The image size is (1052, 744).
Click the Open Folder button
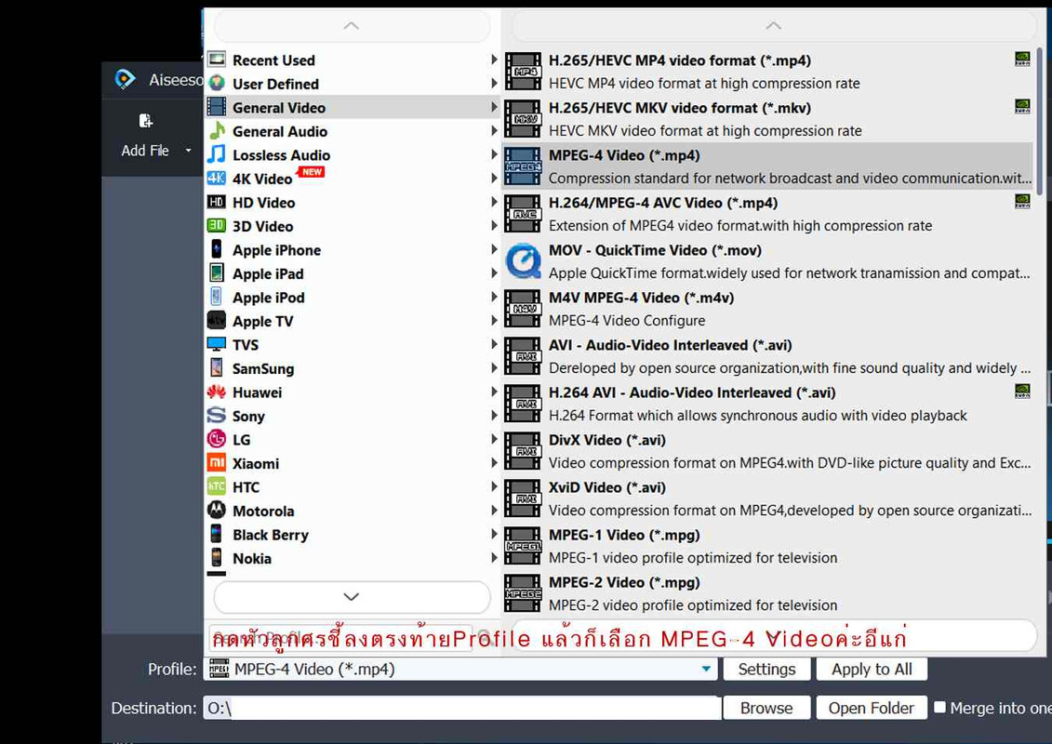point(872,708)
